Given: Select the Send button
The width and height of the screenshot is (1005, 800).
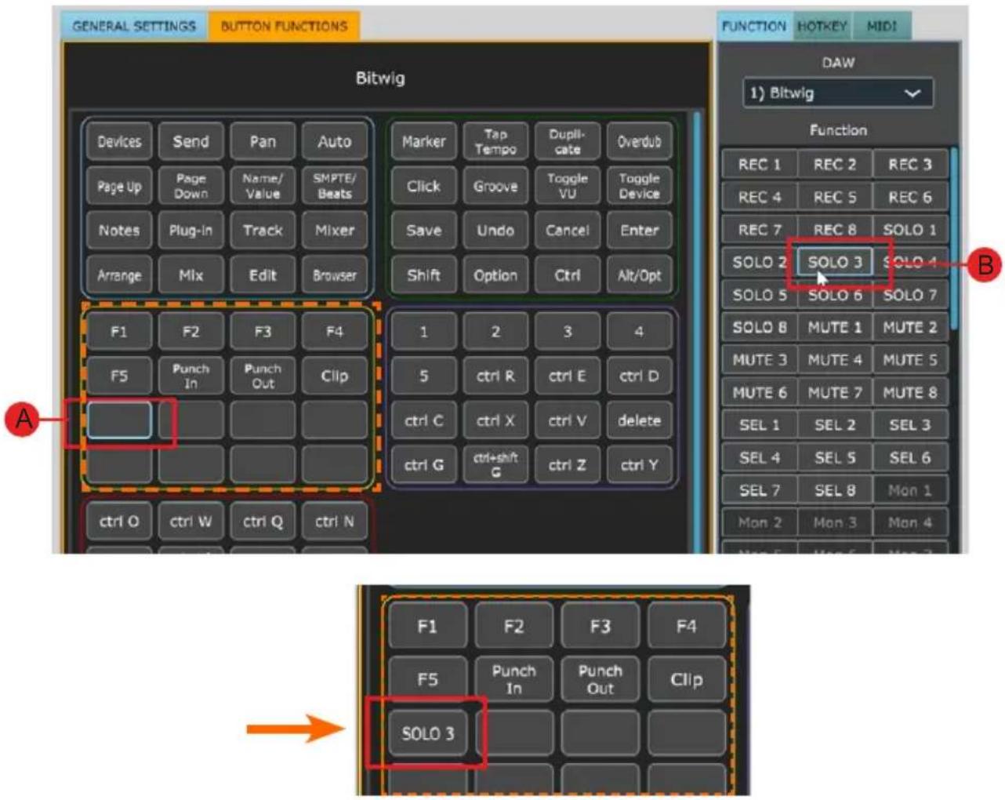Looking at the screenshot, I should pos(190,141).
